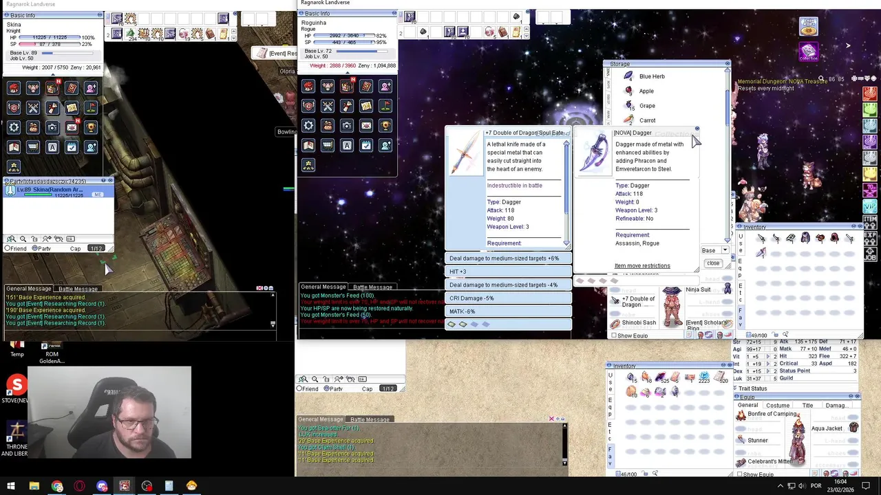The image size is (881, 495).
Task: Open Skina's inventory chest icon with N badge
Action: (52, 88)
